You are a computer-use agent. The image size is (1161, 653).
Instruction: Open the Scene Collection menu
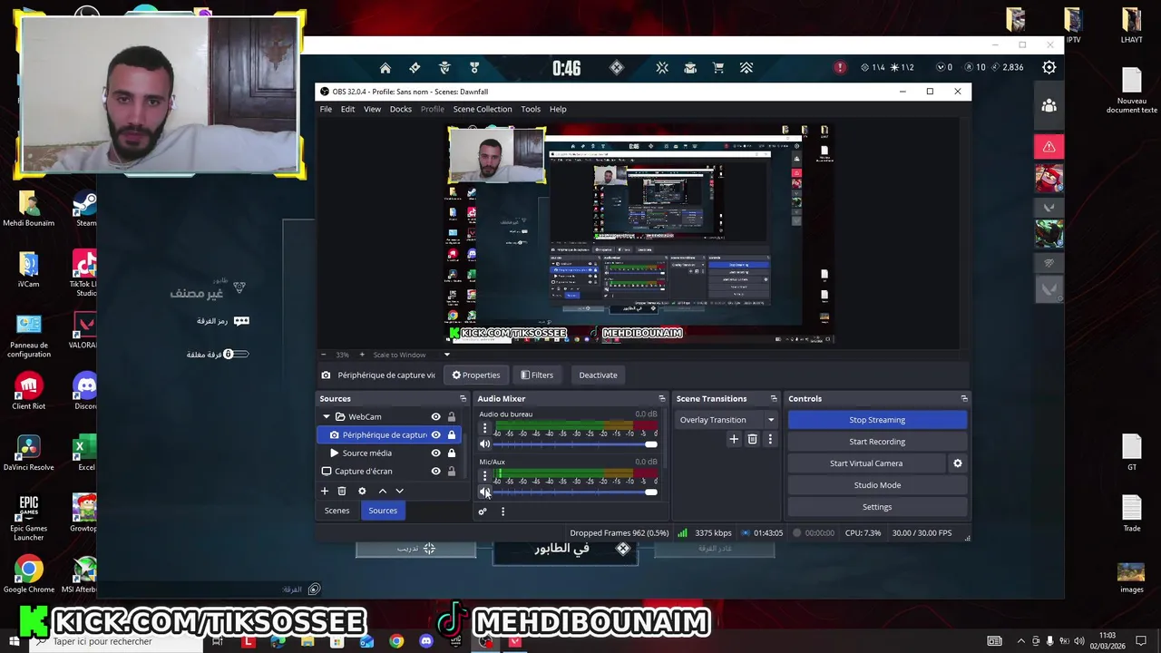[483, 109]
